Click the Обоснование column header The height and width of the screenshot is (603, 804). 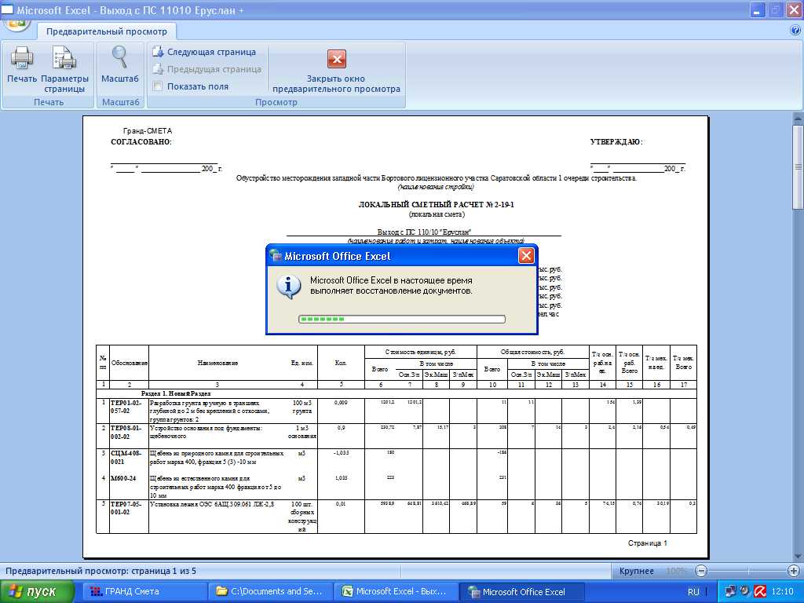[x=130, y=363]
